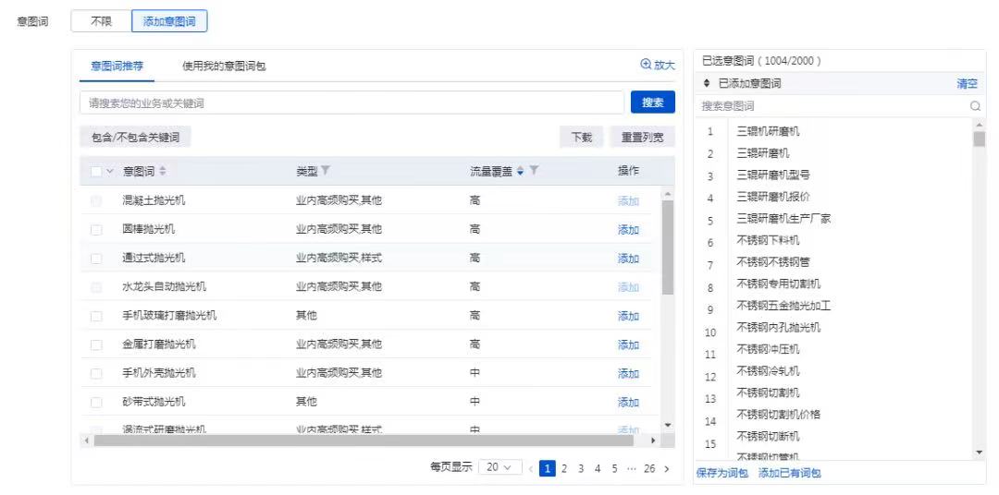999x495 pixels.
Task: Go to page 5
Action: pyautogui.click(x=614, y=469)
